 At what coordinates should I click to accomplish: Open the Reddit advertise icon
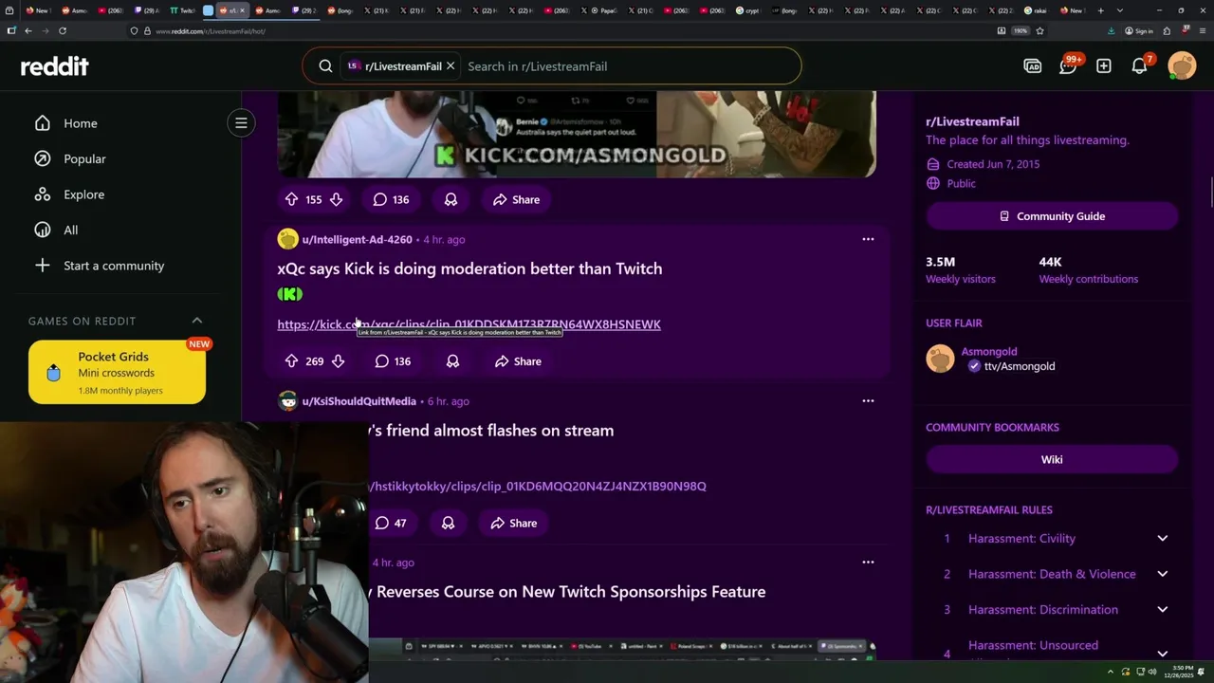(1033, 66)
